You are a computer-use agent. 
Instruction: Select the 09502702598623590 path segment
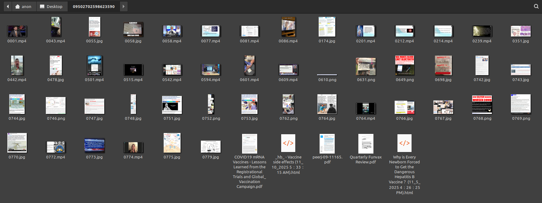tap(94, 6)
